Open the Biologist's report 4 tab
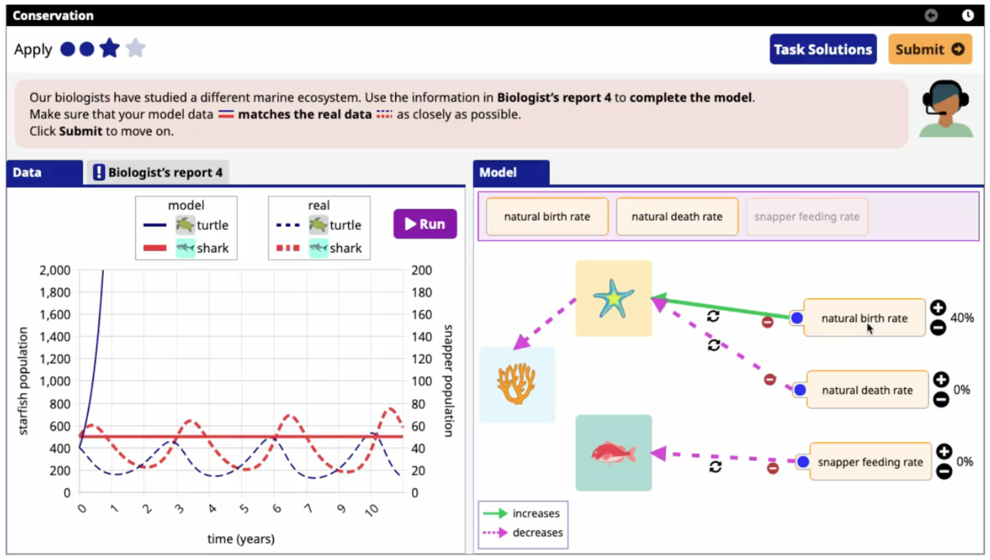Image resolution: width=990 pixels, height=560 pixels. (x=158, y=172)
